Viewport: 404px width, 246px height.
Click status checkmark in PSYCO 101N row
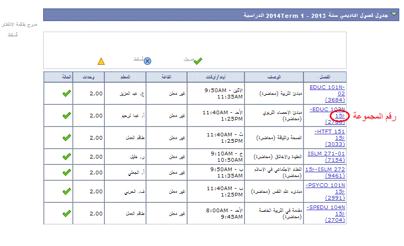click(66, 192)
